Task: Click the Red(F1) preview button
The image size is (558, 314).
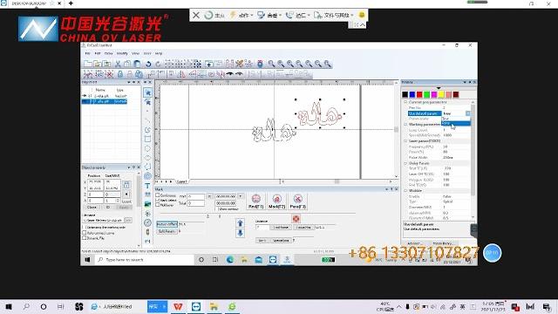Action: point(255,201)
